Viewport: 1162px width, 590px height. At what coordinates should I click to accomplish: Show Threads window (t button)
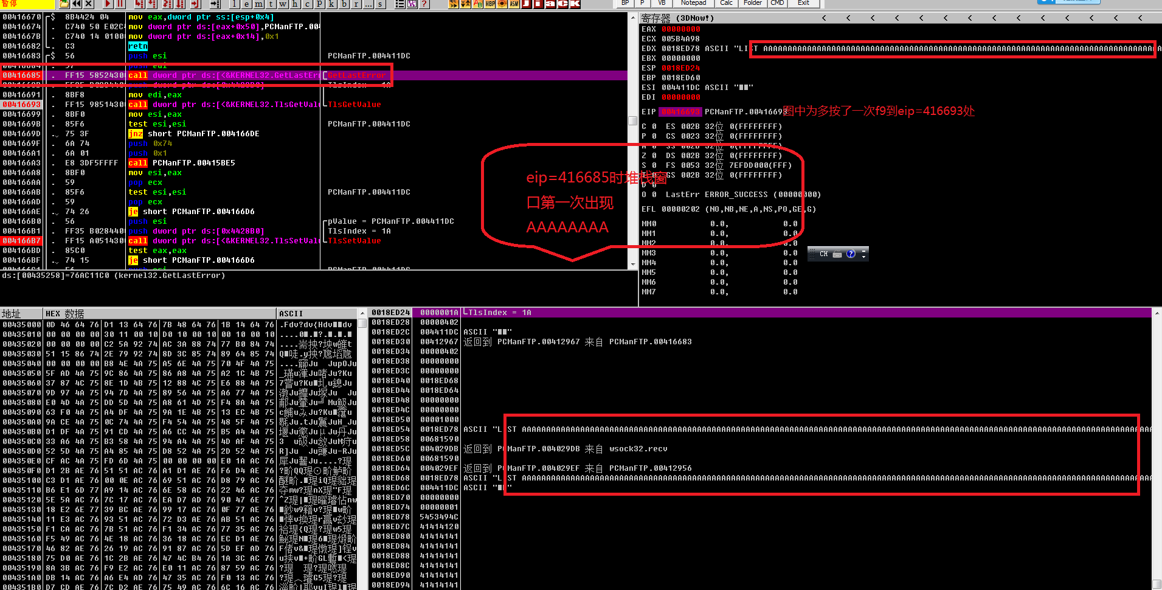click(271, 4)
